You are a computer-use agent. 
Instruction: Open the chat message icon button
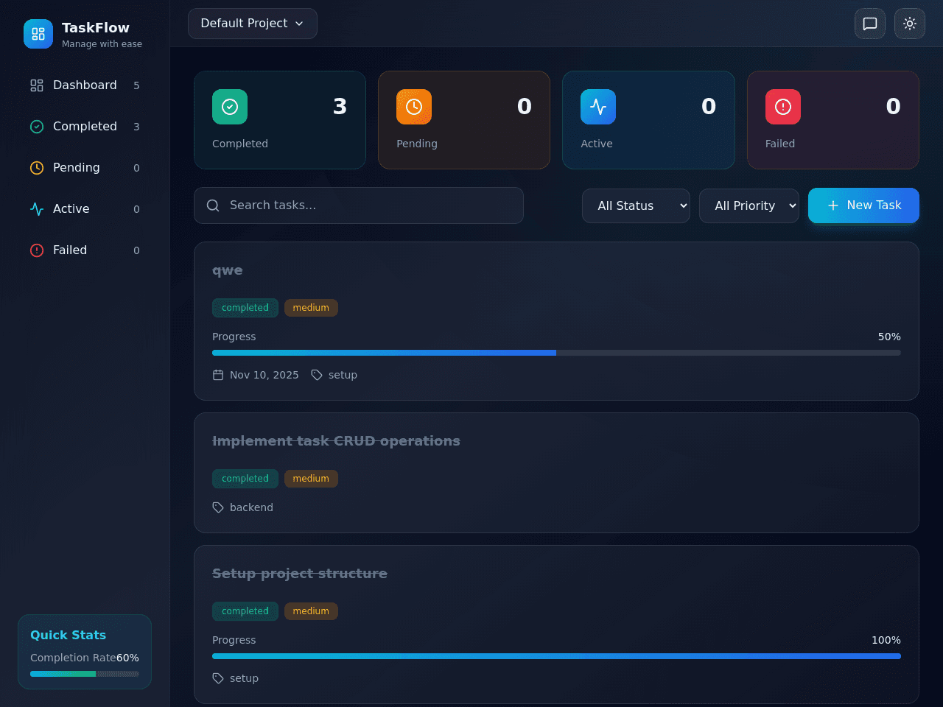click(870, 24)
